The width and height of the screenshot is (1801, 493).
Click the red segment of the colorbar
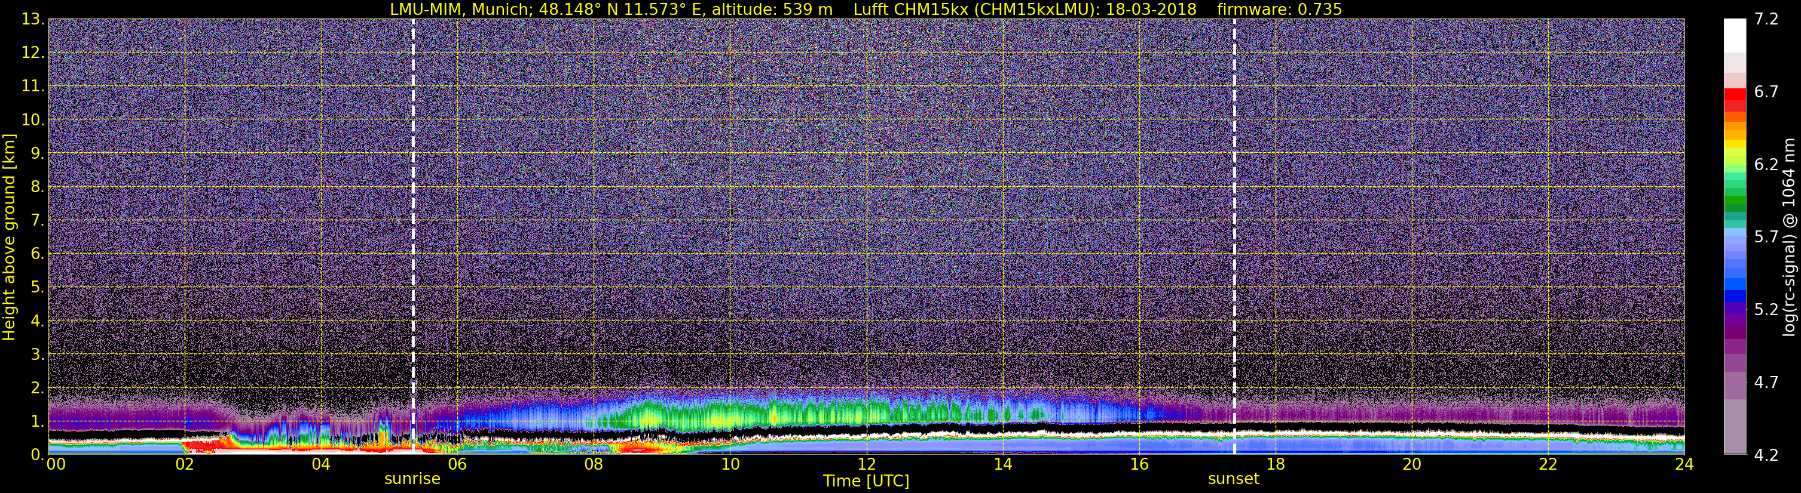point(1735,94)
